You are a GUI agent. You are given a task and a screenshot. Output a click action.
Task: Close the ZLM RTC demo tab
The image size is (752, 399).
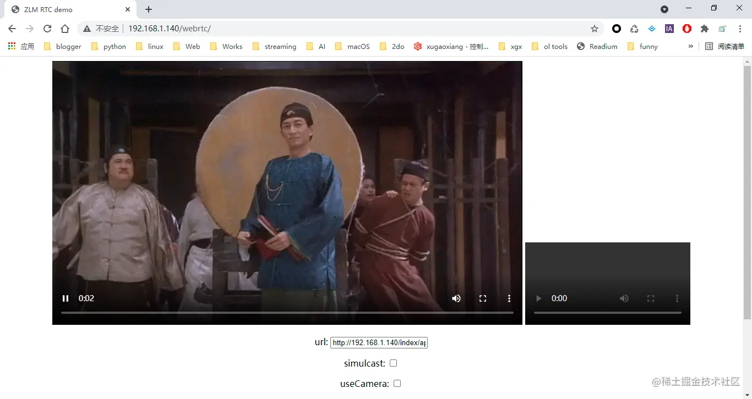[127, 9]
